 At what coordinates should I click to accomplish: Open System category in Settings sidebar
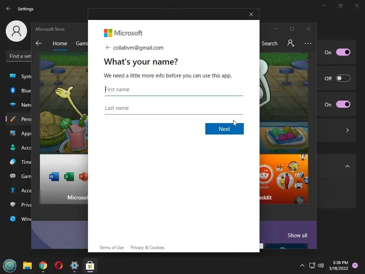click(19, 76)
